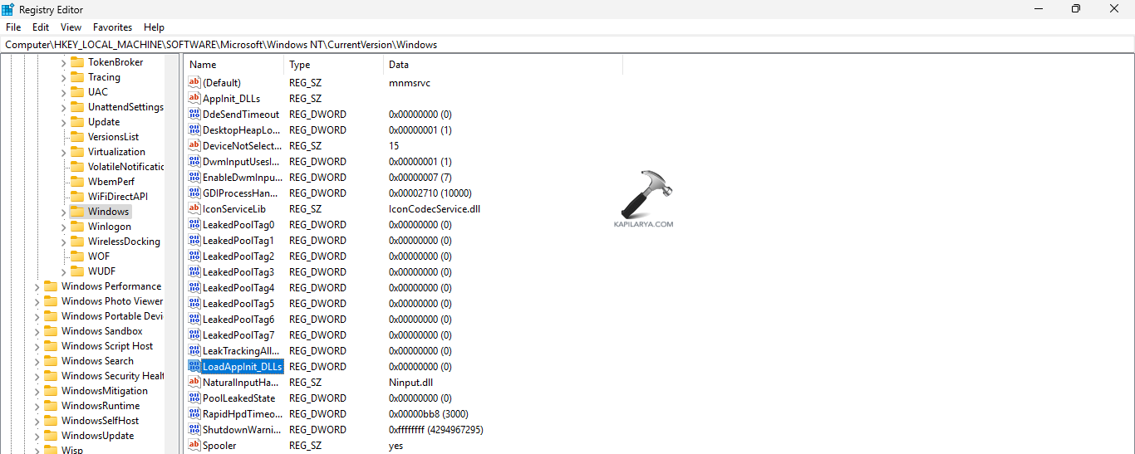Click the ShutdownWarning DWORD icon
This screenshot has height=454, width=1135.
pos(194,429)
